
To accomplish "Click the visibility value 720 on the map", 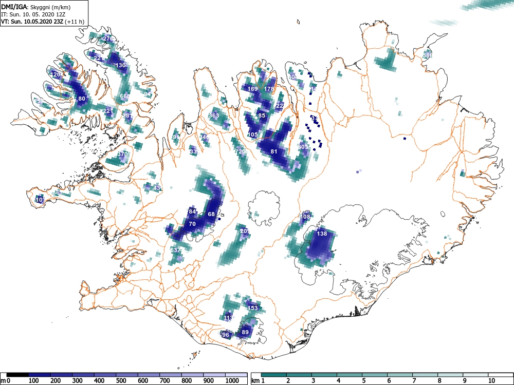I will 241,151.
